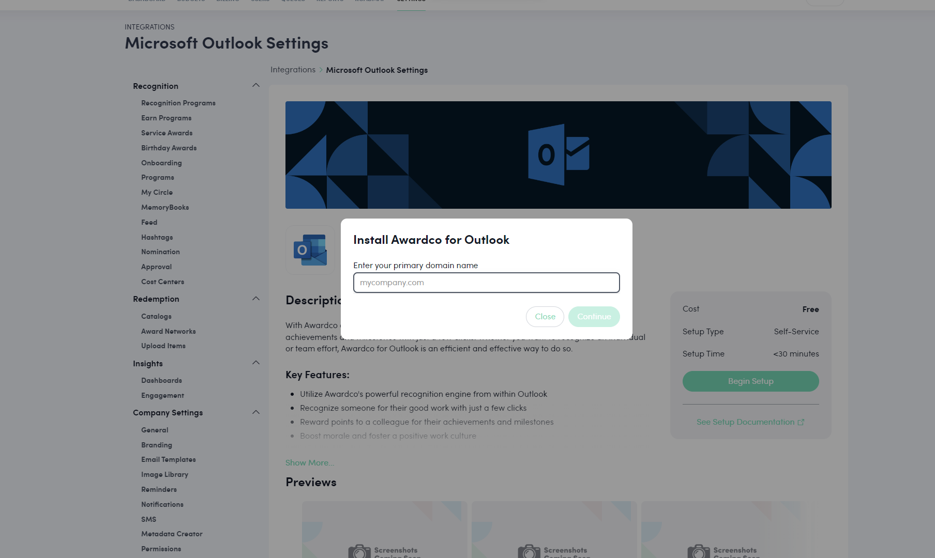The height and width of the screenshot is (558, 935).
Task: Collapse the Recognition sidebar section
Action: (x=255, y=85)
